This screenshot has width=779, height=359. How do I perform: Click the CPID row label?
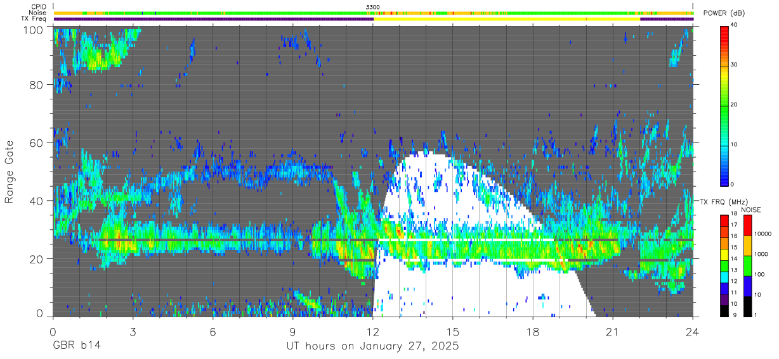tap(37, 6)
